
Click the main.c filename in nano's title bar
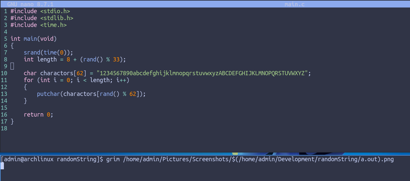point(295,4)
